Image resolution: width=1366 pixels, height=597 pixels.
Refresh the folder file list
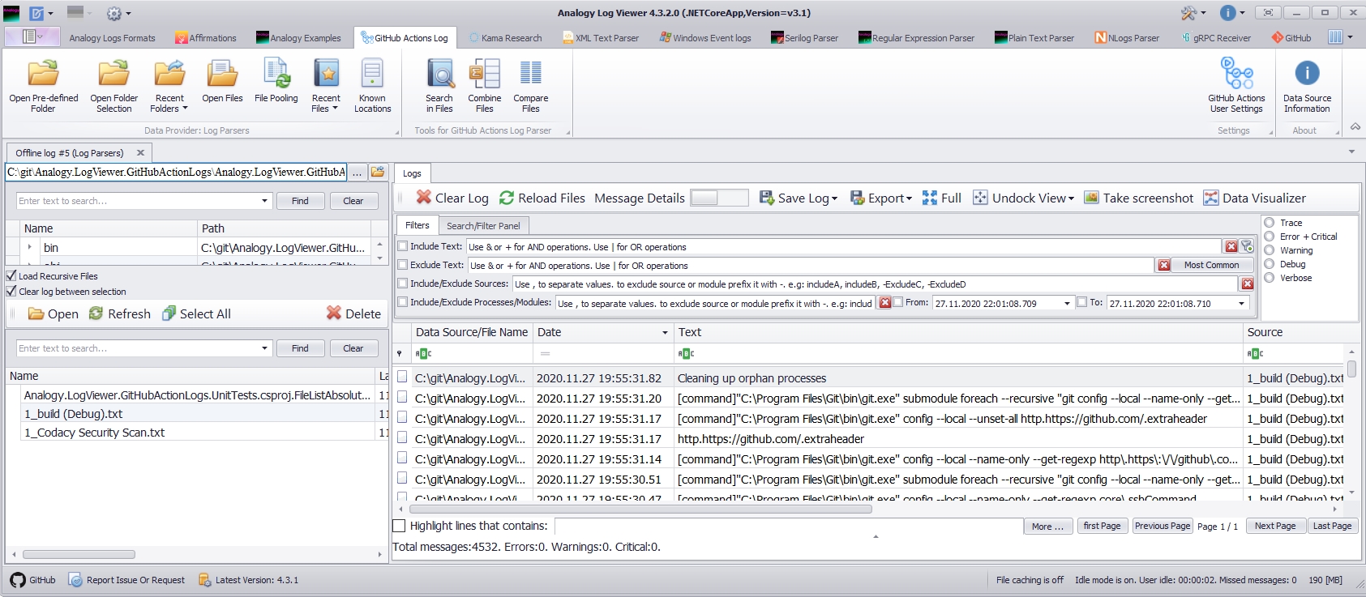pyautogui.click(x=120, y=313)
